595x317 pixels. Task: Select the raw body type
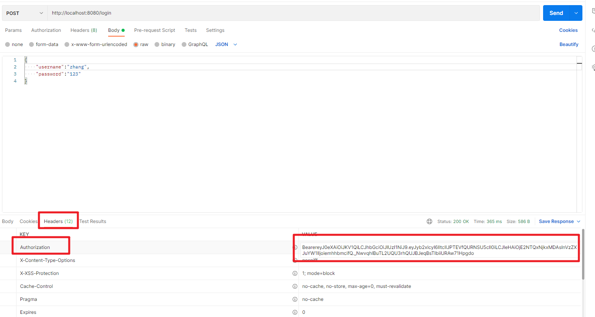141,44
